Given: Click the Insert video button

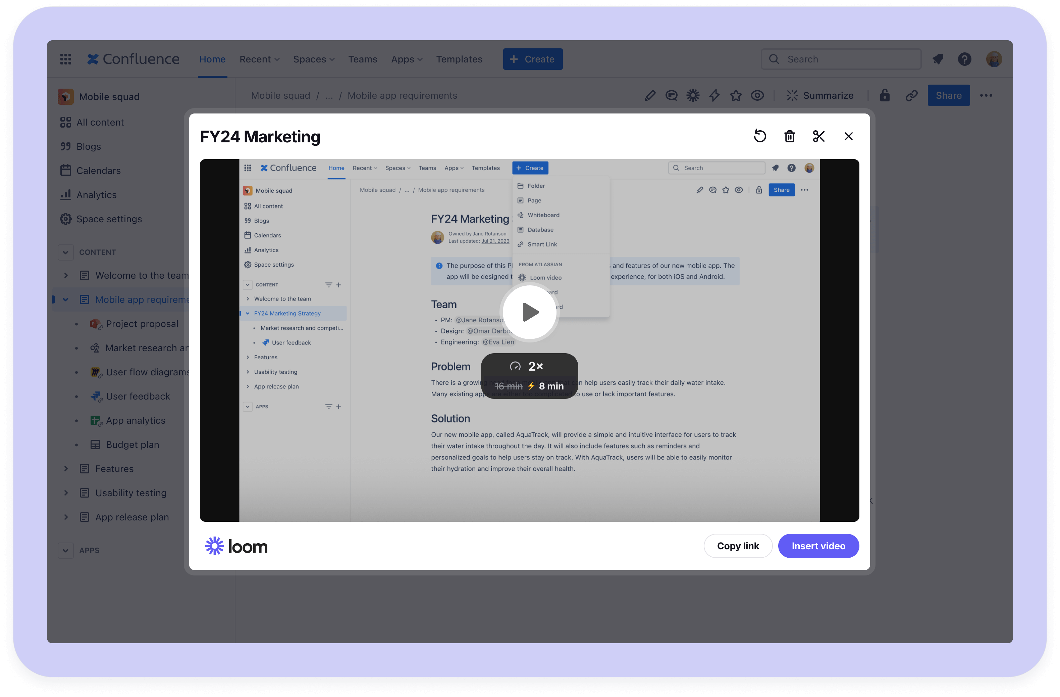Looking at the screenshot, I should (818, 545).
